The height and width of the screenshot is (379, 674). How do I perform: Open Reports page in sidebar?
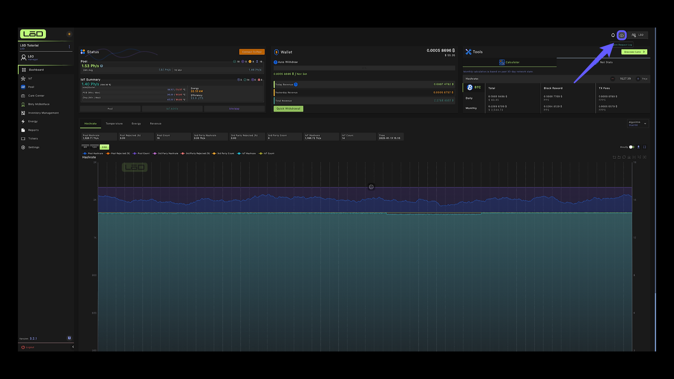click(x=46, y=130)
